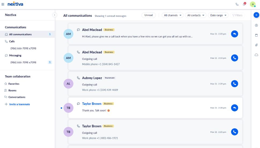Open the JS user profile avatar

(x=253, y=4)
